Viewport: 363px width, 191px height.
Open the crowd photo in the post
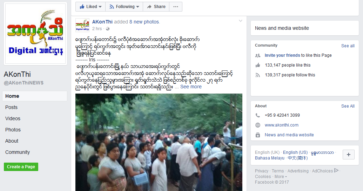(x=159, y=142)
